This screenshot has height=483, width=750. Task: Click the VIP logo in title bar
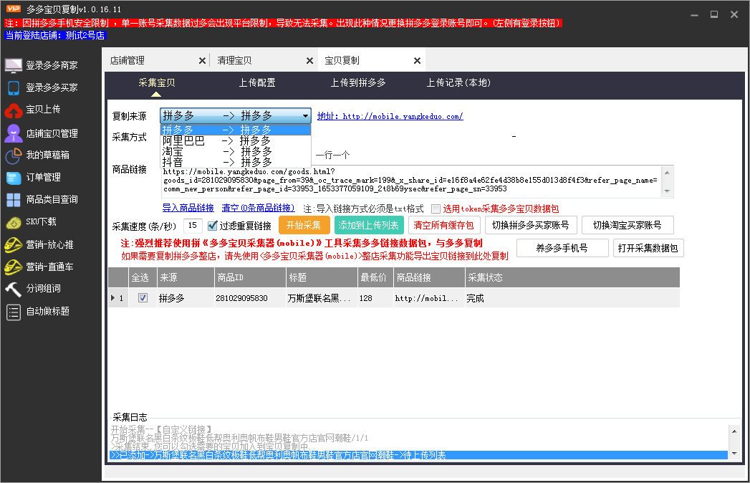[14, 9]
